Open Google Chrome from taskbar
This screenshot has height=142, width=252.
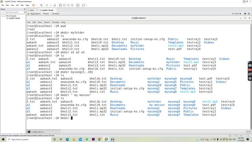pos(100,139)
